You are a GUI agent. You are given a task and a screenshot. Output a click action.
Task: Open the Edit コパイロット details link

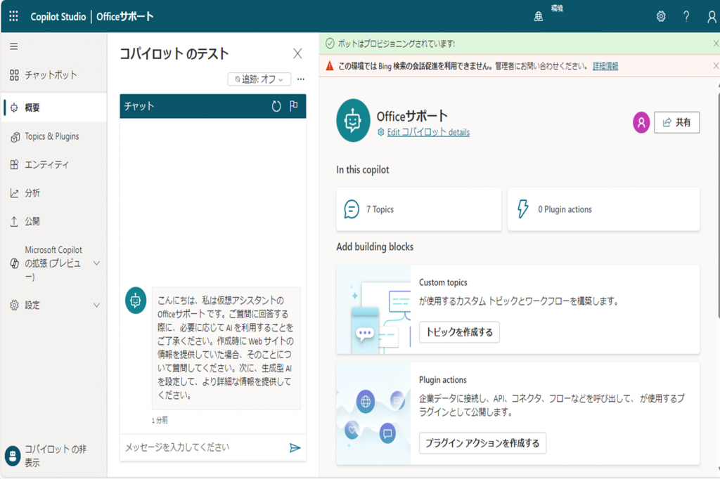[x=428, y=133]
